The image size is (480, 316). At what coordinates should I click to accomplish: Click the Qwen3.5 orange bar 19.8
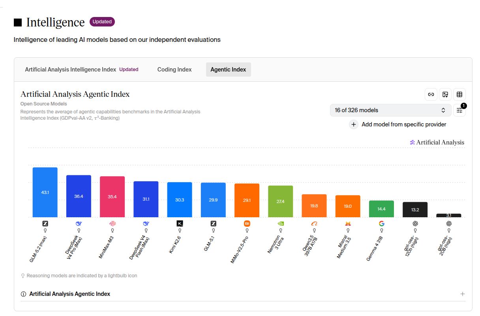point(314,206)
